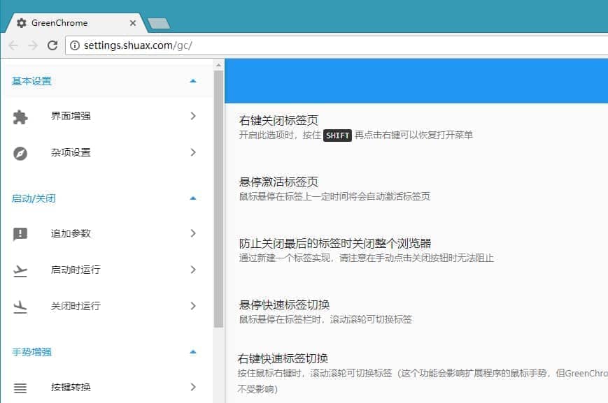Click the airplane landing icon for 关闭时运行
The width and height of the screenshot is (608, 403).
[20, 307]
